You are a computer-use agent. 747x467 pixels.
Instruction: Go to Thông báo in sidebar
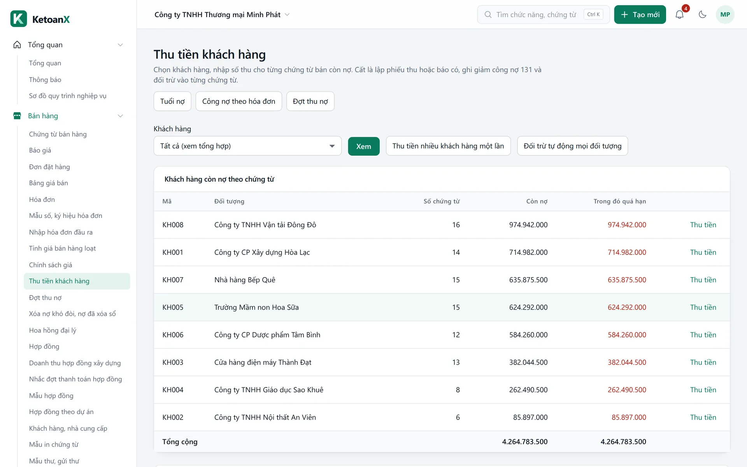coord(45,80)
